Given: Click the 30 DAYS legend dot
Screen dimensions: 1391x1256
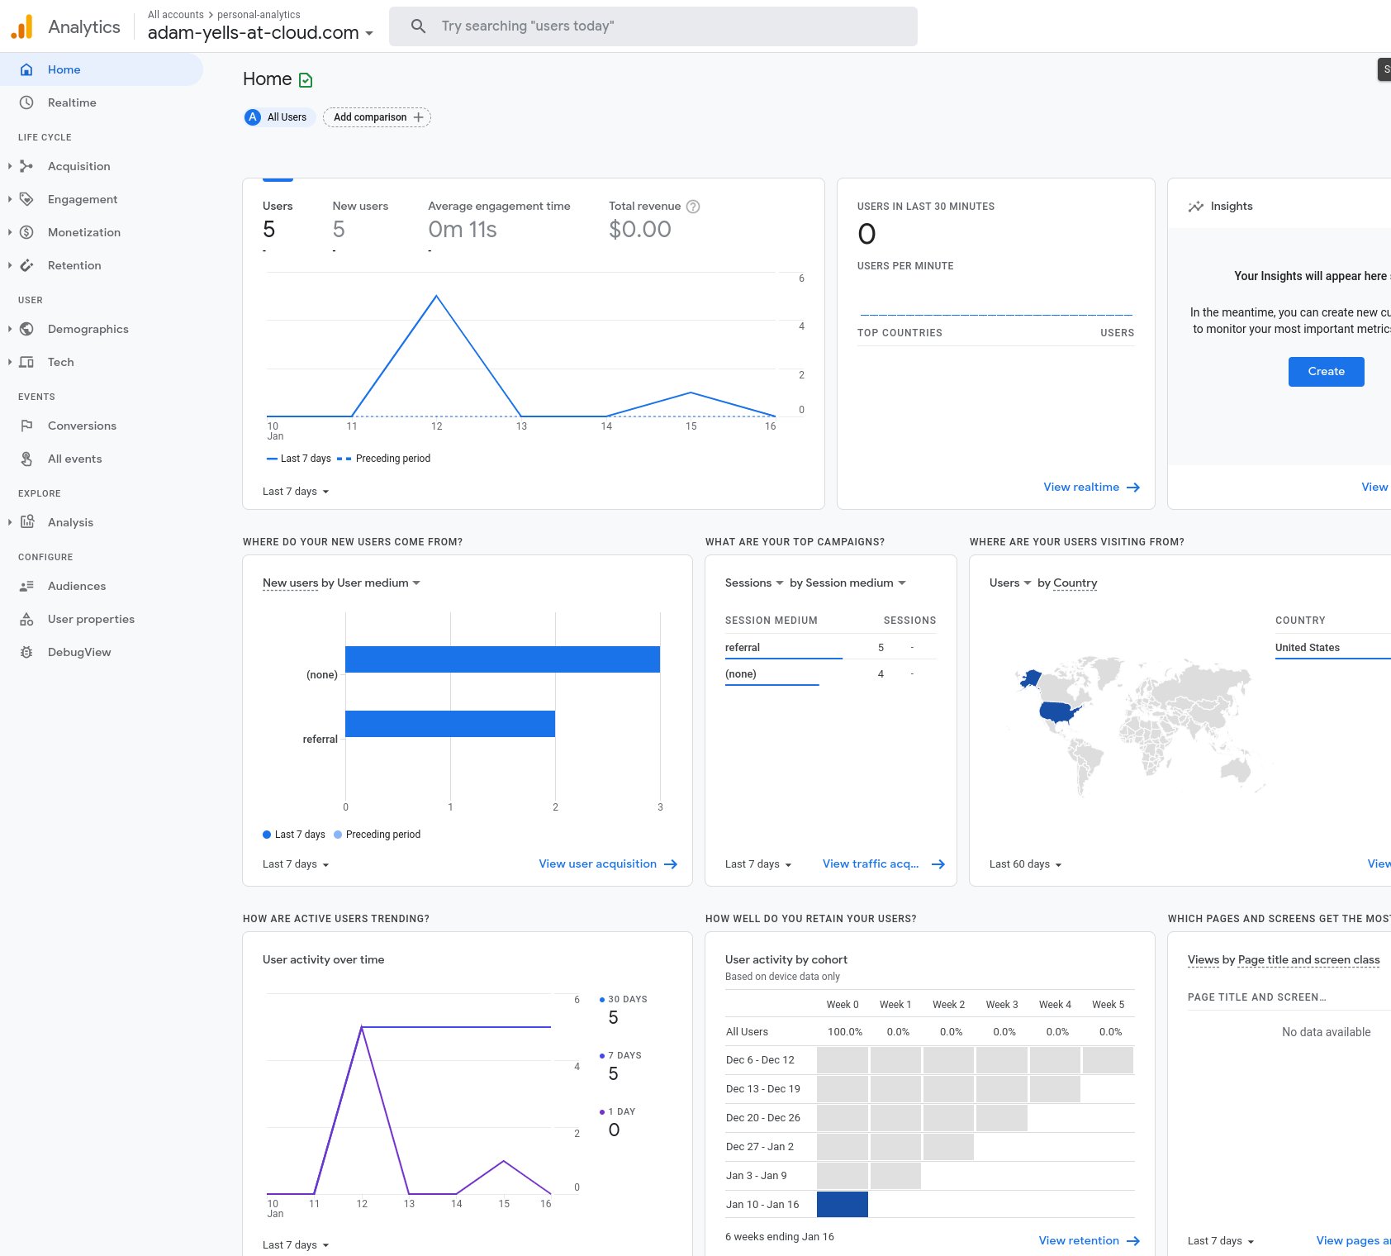Looking at the screenshot, I should click(x=602, y=1000).
